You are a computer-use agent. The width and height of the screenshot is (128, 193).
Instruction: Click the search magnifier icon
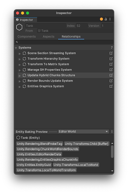click(17, 42)
